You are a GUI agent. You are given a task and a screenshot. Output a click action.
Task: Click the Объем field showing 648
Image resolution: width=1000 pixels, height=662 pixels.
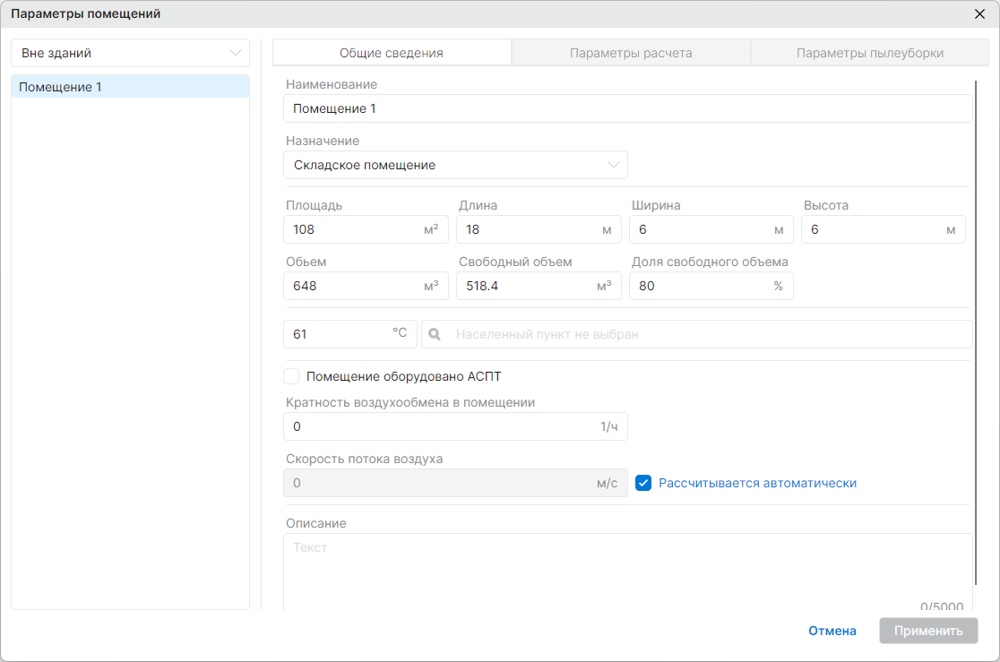tap(366, 286)
